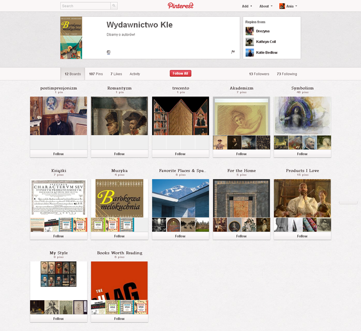Click the red Follow All button
Screen dimensions: 361x331
point(180,74)
